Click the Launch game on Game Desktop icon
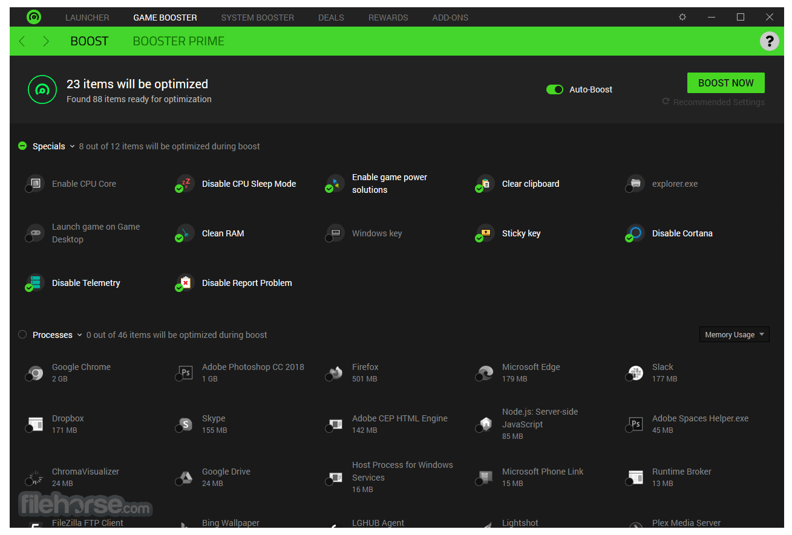 pyautogui.click(x=35, y=232)
